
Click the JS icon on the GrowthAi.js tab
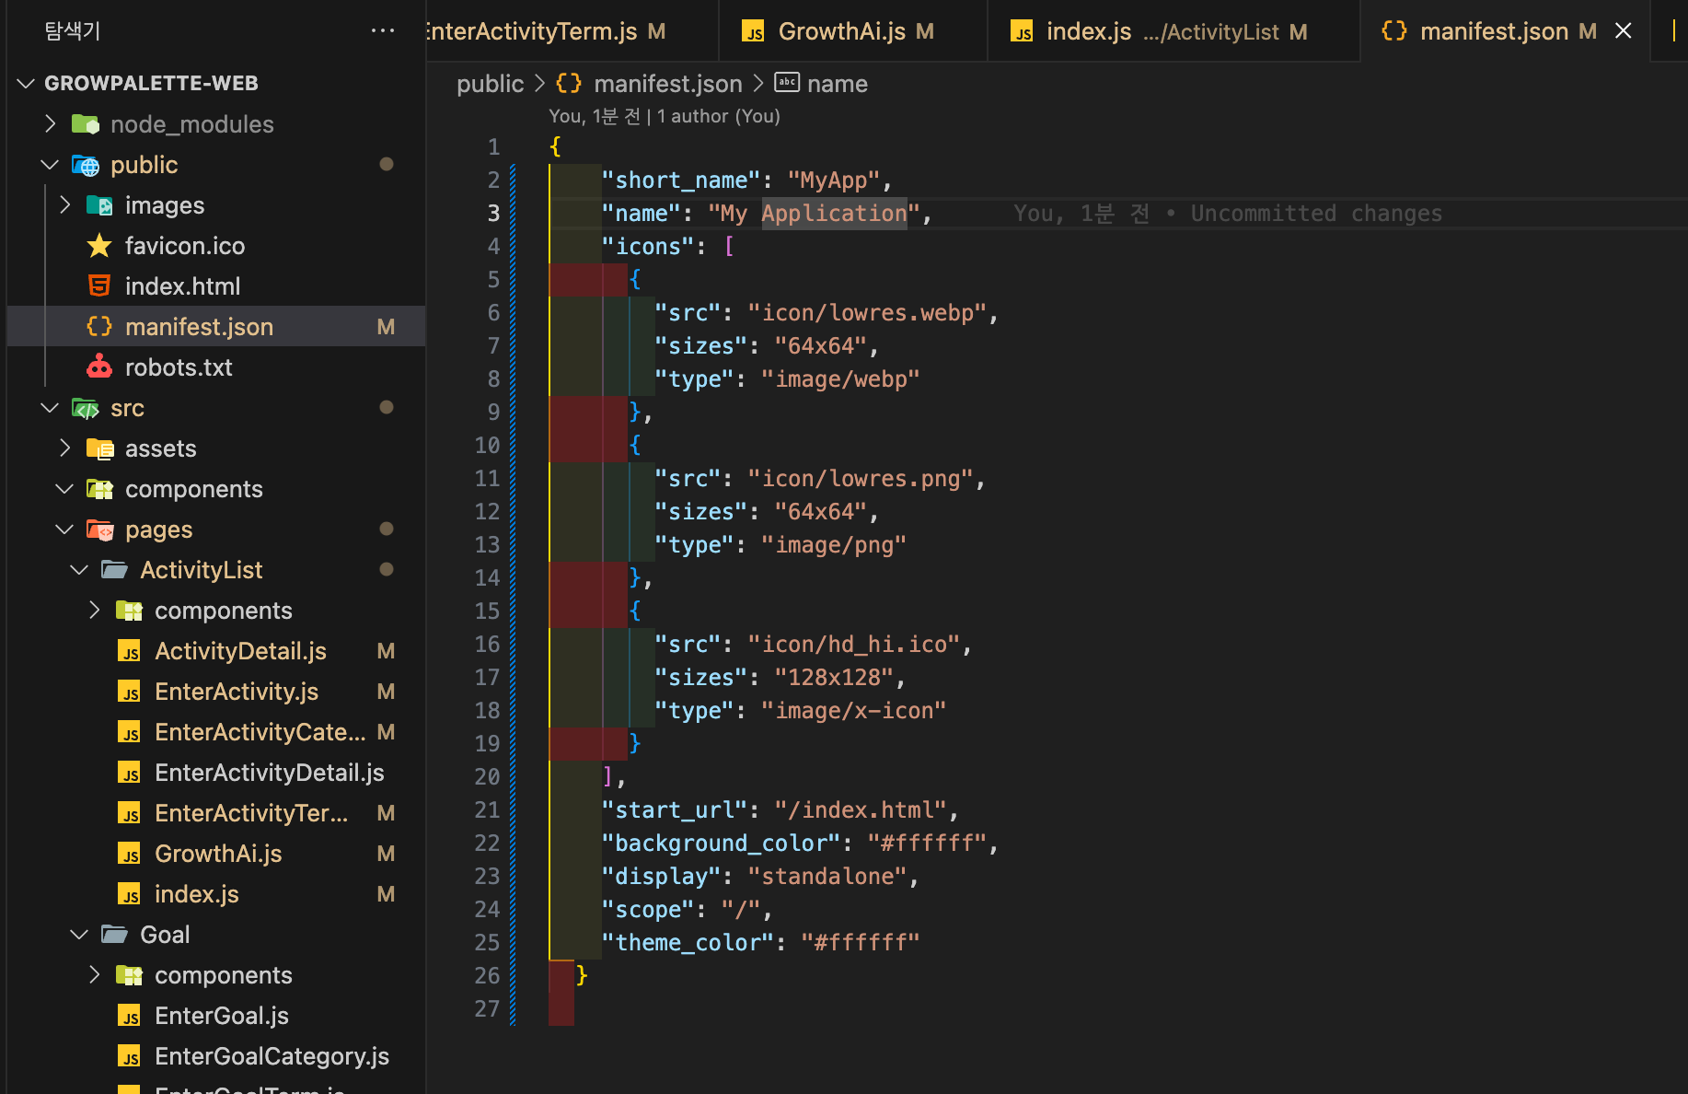752,30
